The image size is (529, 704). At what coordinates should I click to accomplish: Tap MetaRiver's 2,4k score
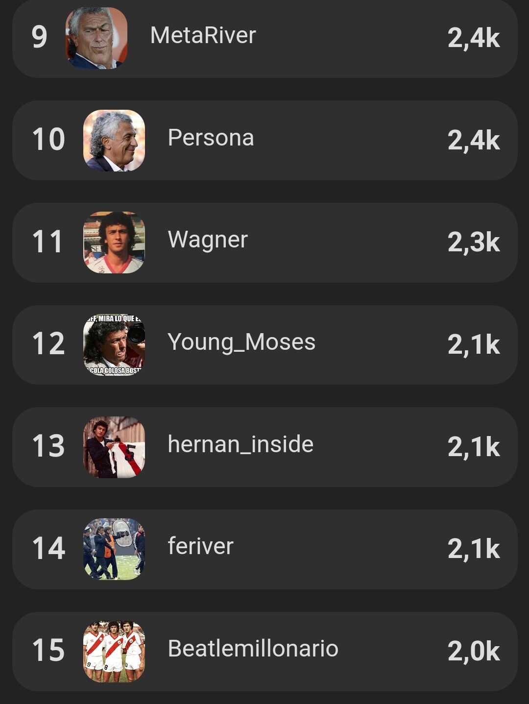coord(474,38)
